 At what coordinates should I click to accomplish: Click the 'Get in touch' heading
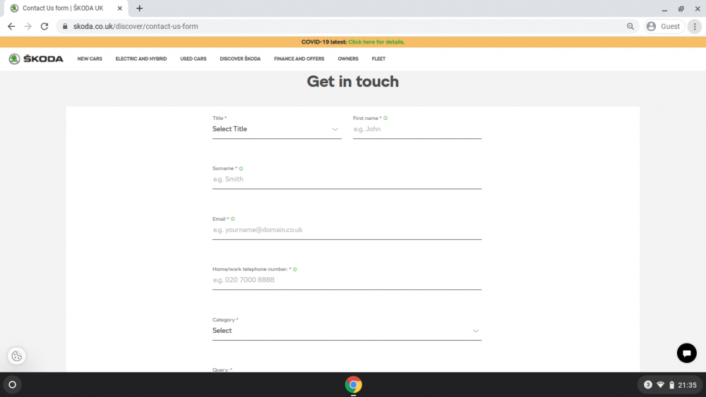point(352,81)
